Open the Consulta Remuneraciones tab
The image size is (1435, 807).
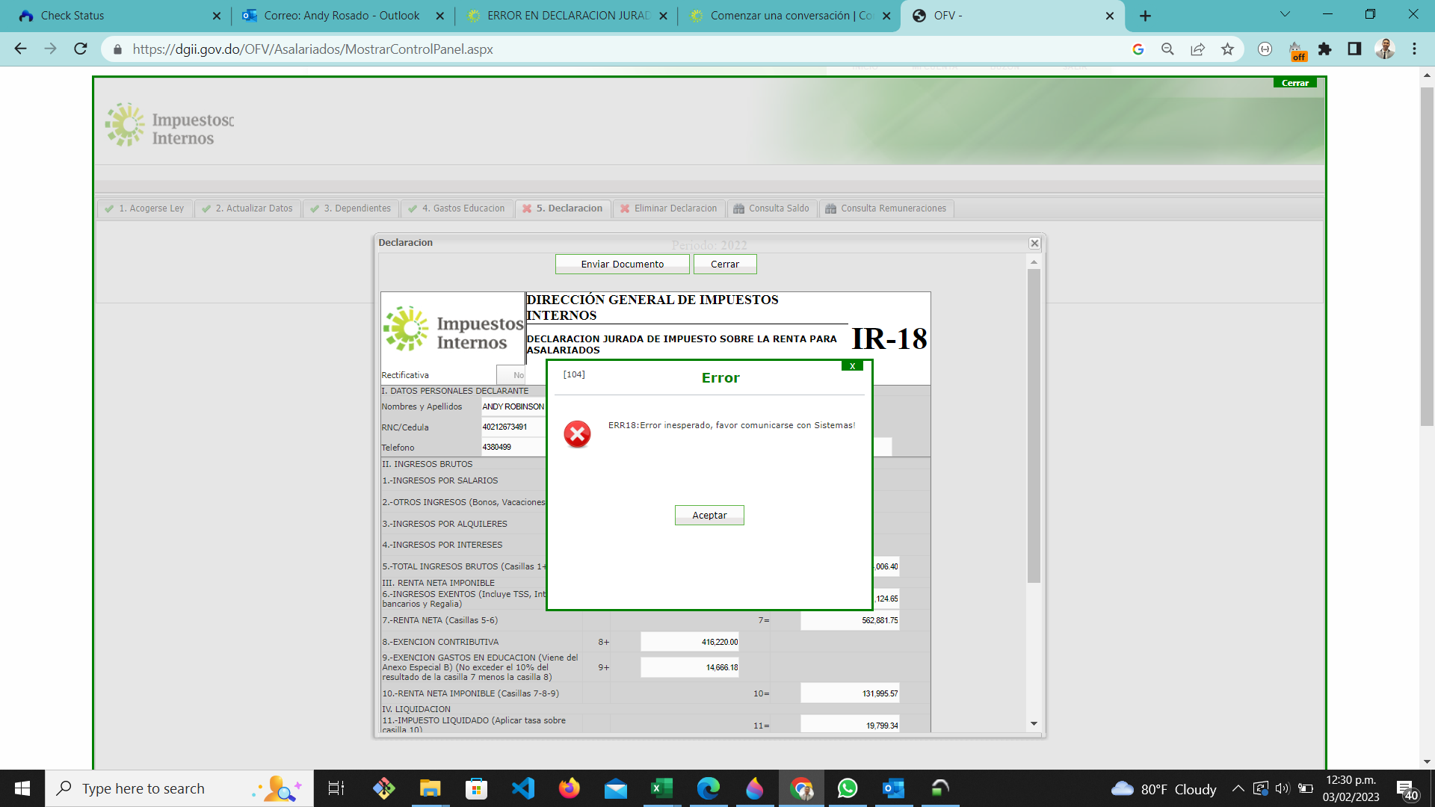coord(886,208)
